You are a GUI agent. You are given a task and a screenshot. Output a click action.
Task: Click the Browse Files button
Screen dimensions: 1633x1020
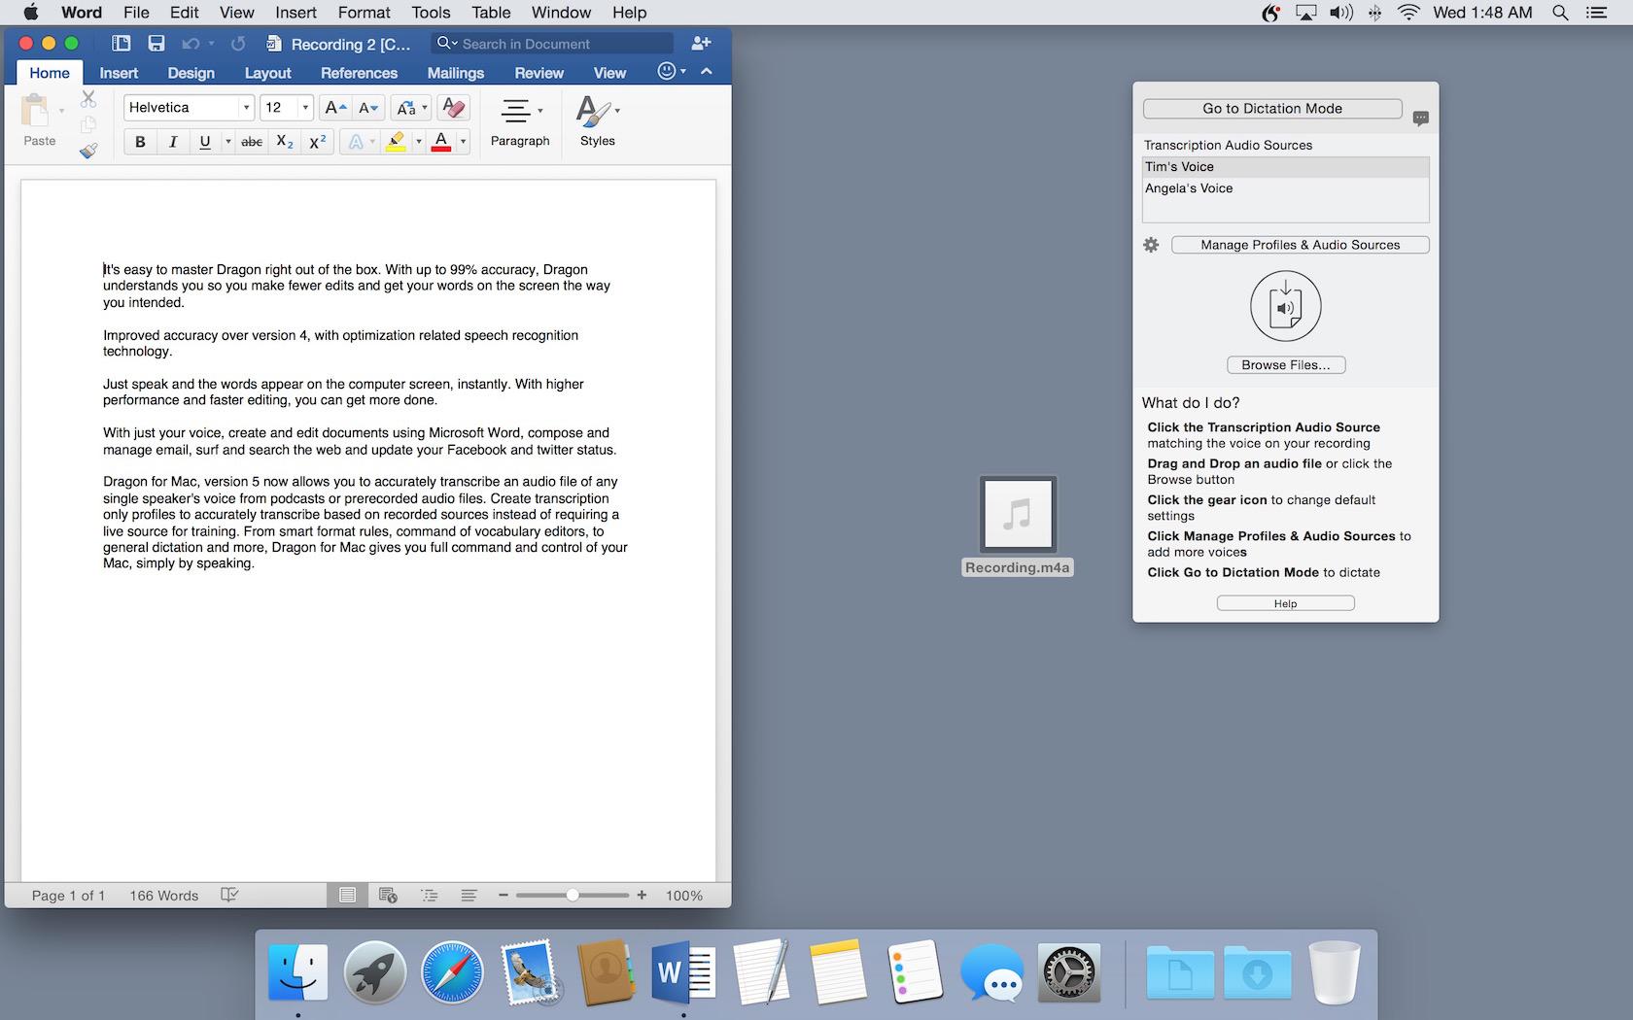[x=1285, y=365]
